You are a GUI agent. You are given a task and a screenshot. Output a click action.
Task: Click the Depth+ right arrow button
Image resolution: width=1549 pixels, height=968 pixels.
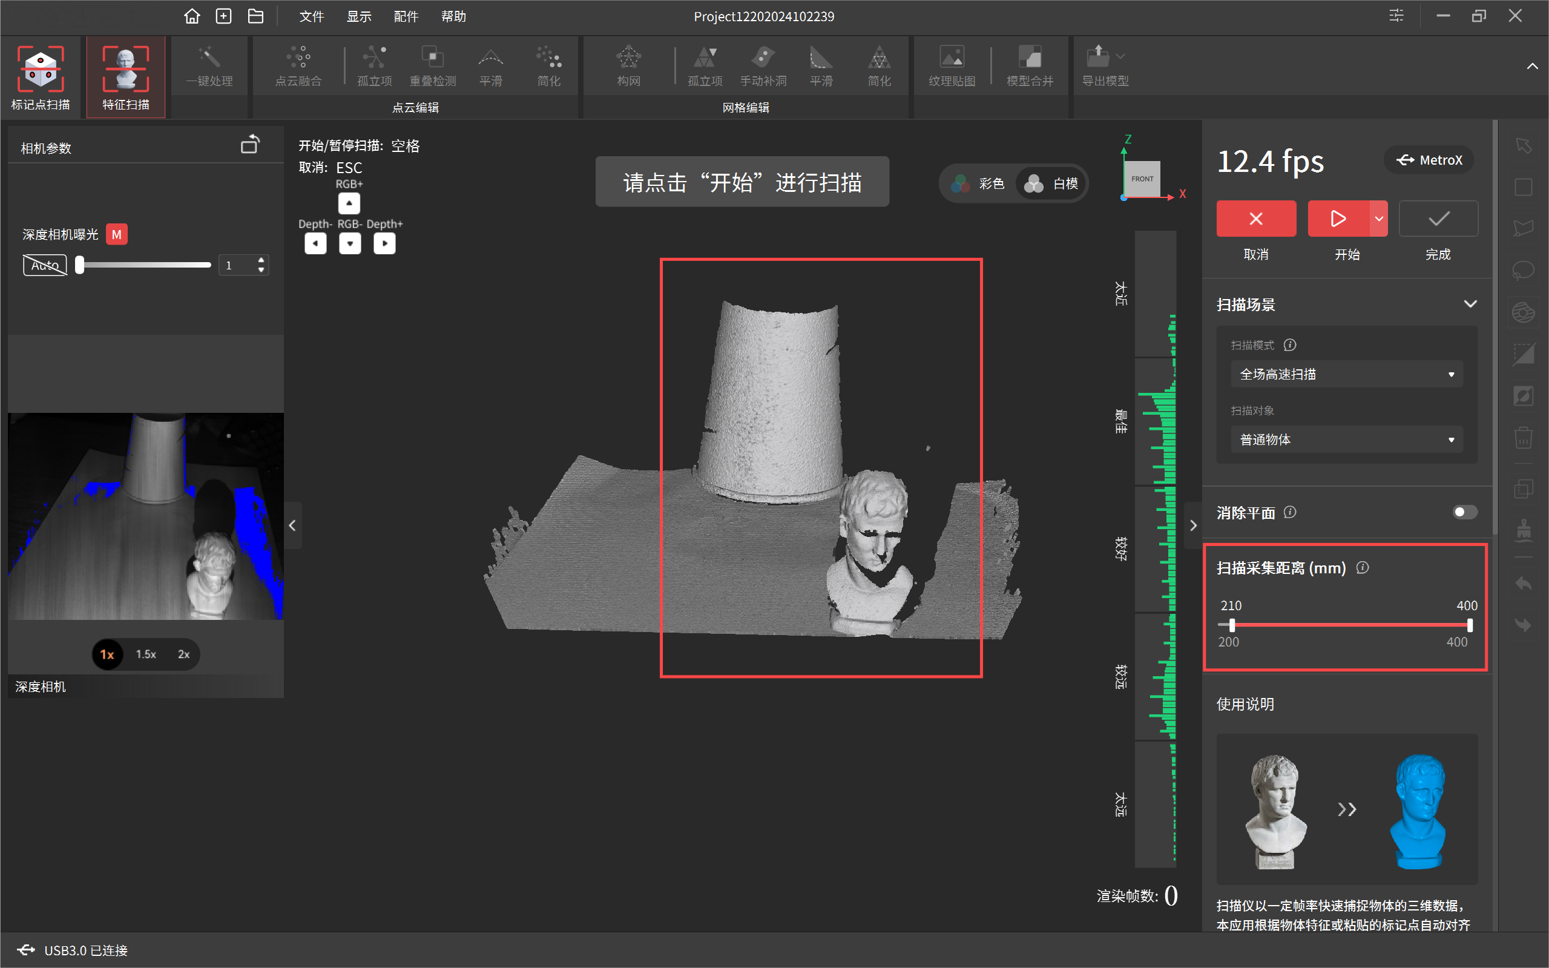[384, 243]
